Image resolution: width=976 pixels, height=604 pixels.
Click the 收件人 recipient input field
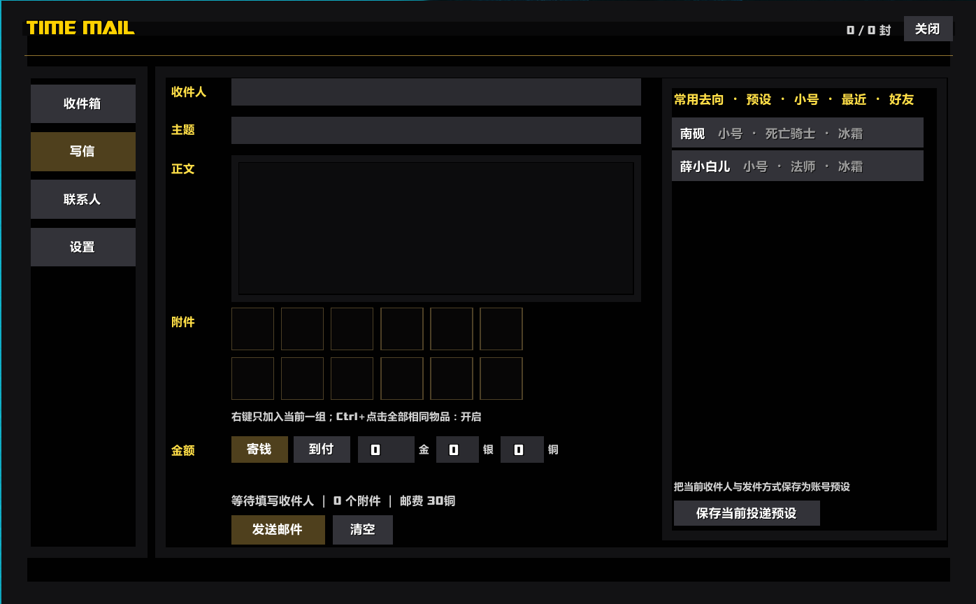click(x=436, y=92)
